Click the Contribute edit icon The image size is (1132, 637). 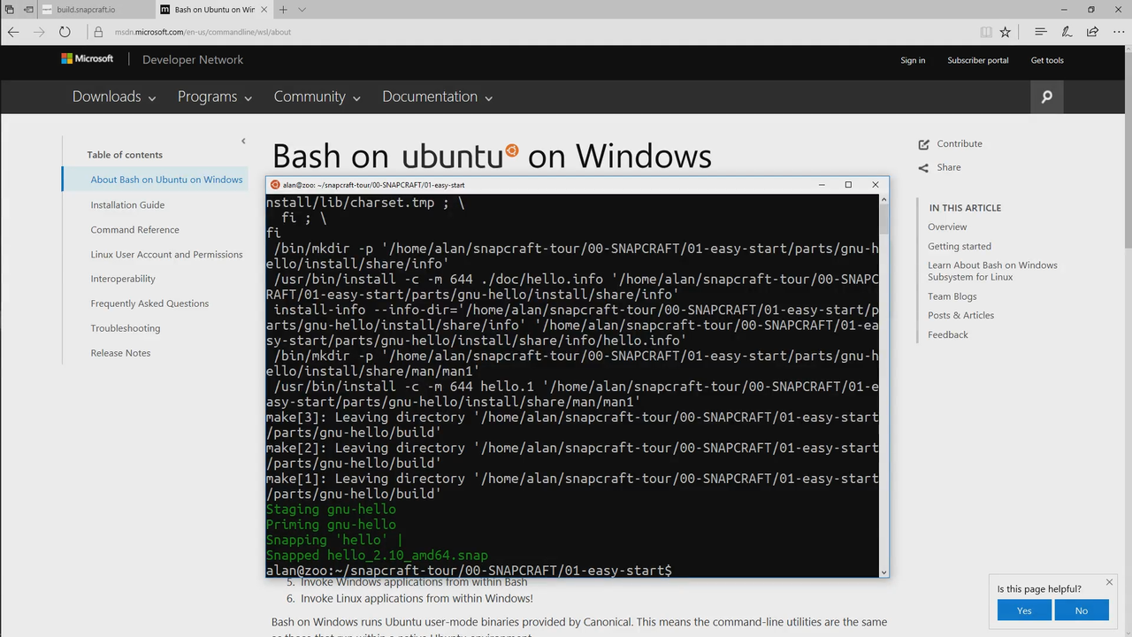tap(924, 144)
